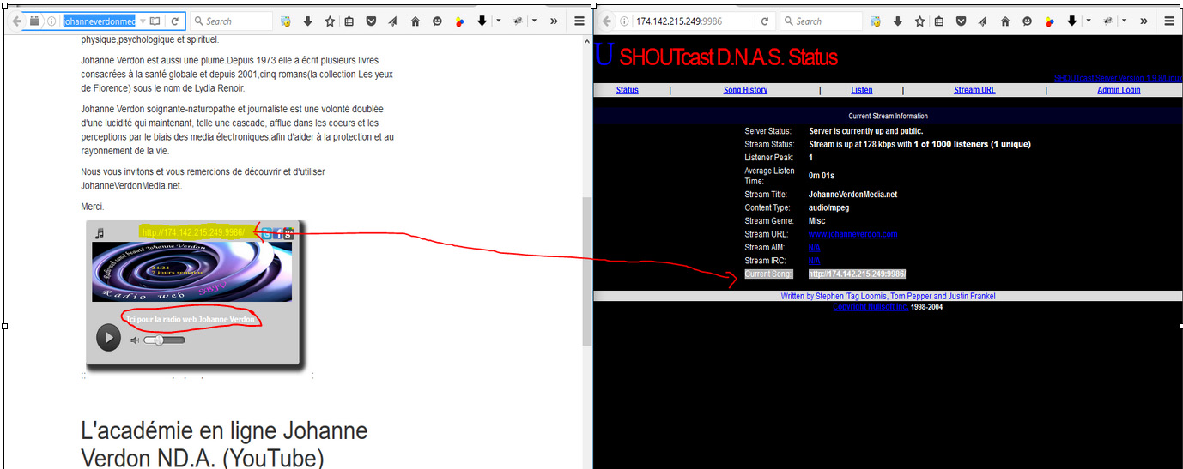Screen dimensions: 1183x469
Task: Reload the SHOUTcast status page
Action: 764,21
